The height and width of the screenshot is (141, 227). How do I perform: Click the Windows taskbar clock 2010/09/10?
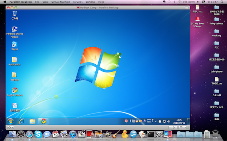click(179, 121)
